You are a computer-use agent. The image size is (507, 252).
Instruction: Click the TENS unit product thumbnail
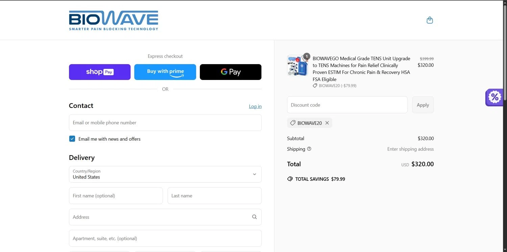pos(297,65)
